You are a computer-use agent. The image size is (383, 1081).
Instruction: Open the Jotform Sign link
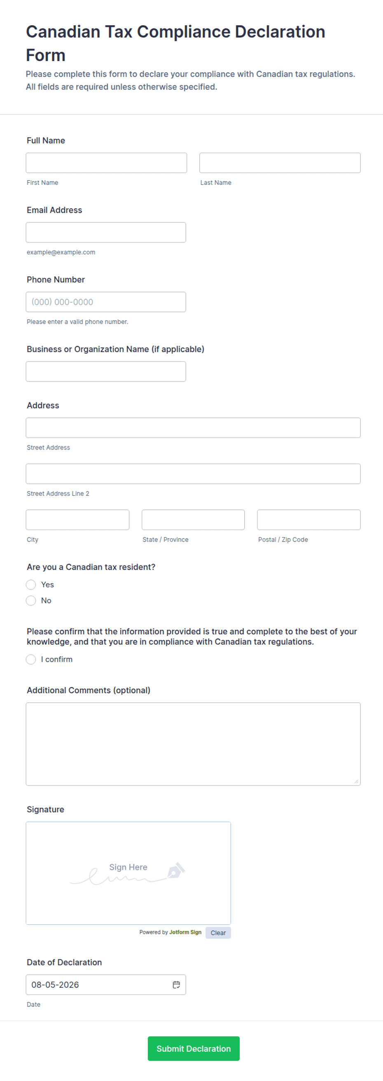[x=185, y=932]
